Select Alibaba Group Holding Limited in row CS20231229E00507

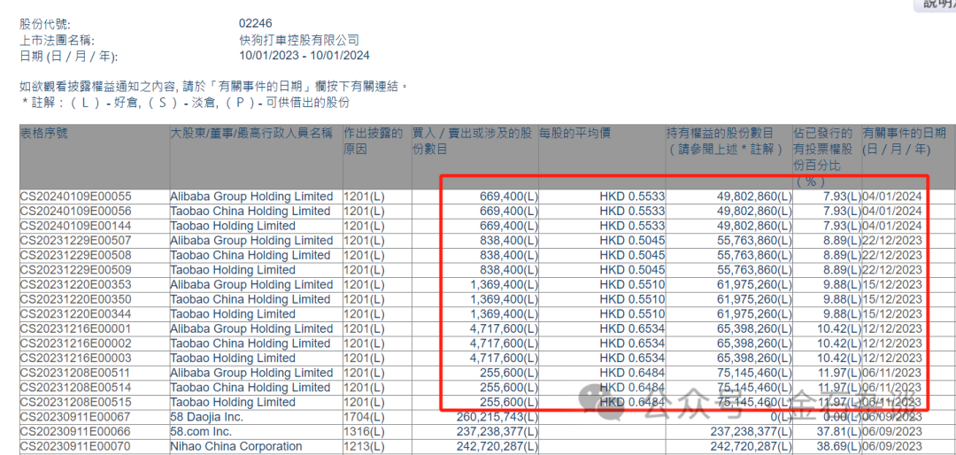tap(251, 241)
